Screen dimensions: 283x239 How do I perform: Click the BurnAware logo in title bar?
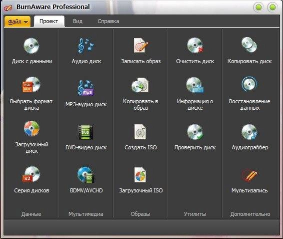click(x=8, y=8)
